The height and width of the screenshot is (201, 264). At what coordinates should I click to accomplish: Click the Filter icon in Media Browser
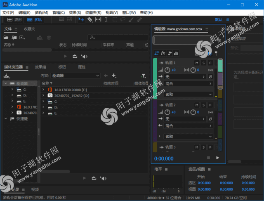click(144, 76)
